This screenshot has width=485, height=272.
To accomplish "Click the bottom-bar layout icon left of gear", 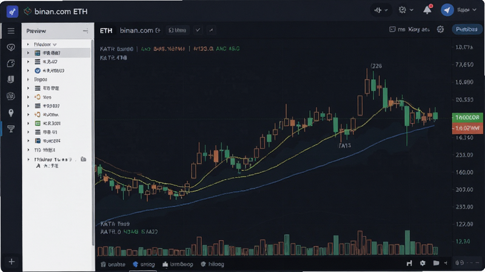I will [410, 263].
